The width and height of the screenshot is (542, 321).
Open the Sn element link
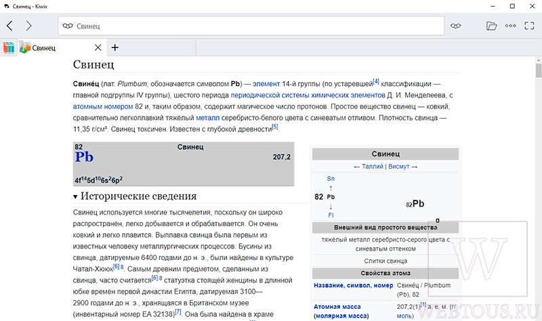[x=331, y=179]
